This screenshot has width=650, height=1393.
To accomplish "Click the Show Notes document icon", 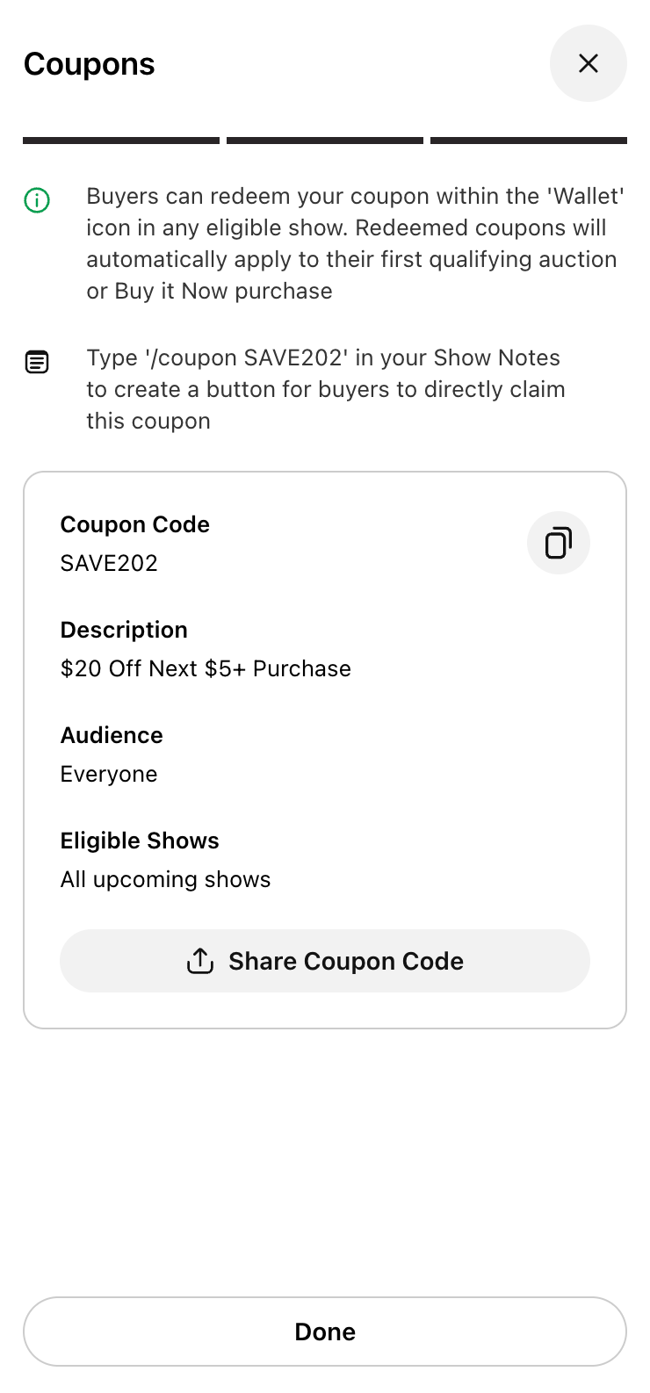I will click(x=37, y=361).
